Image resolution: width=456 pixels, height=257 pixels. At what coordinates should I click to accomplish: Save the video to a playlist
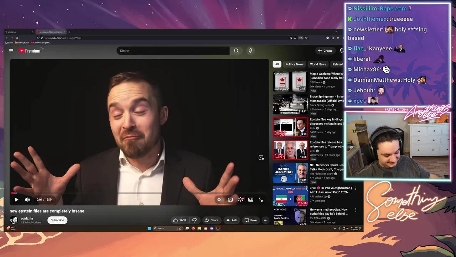[250, 220]
